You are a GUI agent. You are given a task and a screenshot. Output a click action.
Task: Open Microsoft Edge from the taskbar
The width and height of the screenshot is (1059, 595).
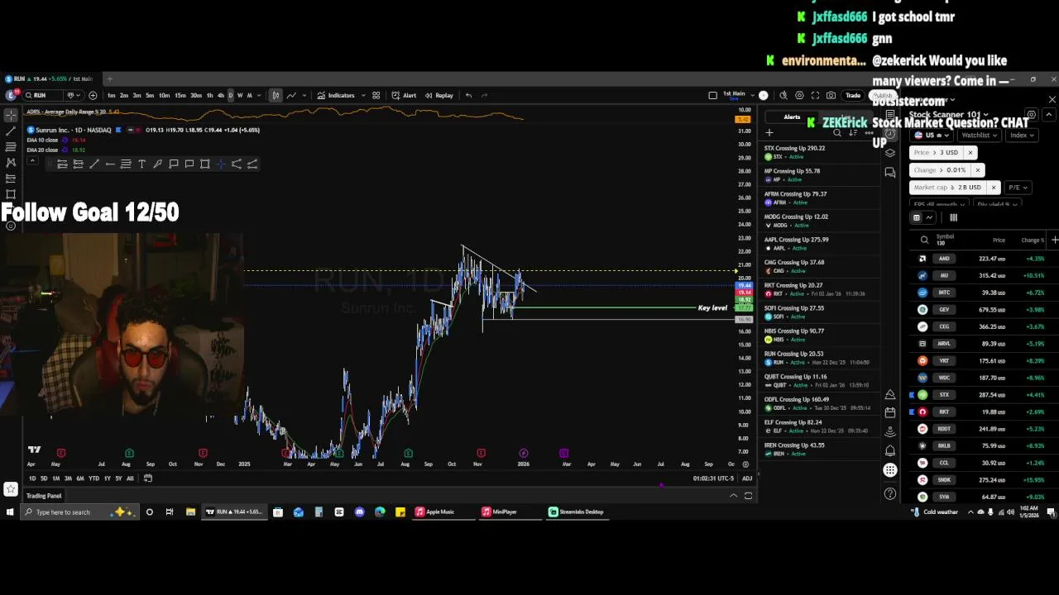tap(380, 512)
